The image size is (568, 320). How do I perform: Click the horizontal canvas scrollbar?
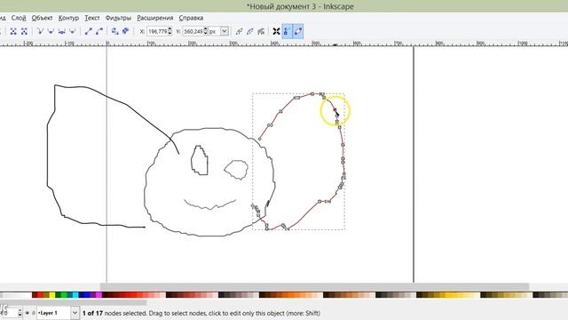[x=314, y=286]
